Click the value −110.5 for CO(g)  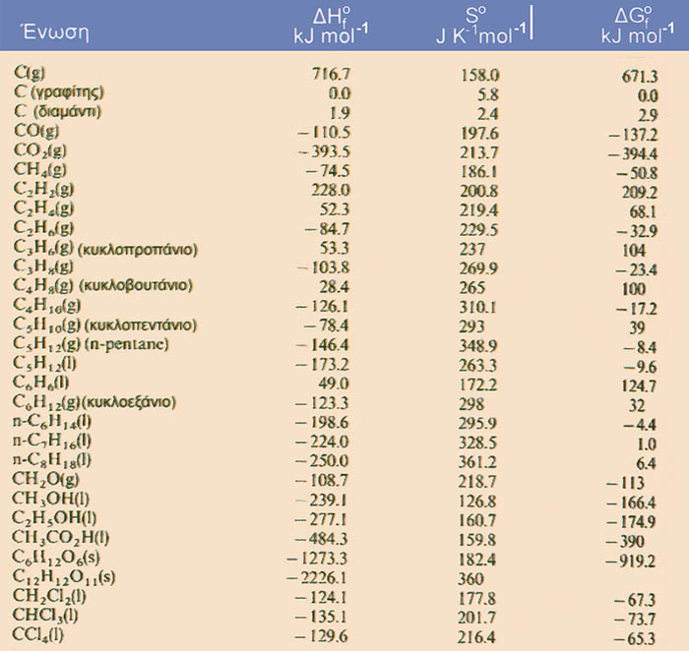(324, 132)
